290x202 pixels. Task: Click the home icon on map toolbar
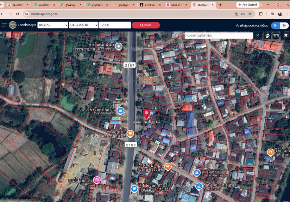click(x=268, y=36)
